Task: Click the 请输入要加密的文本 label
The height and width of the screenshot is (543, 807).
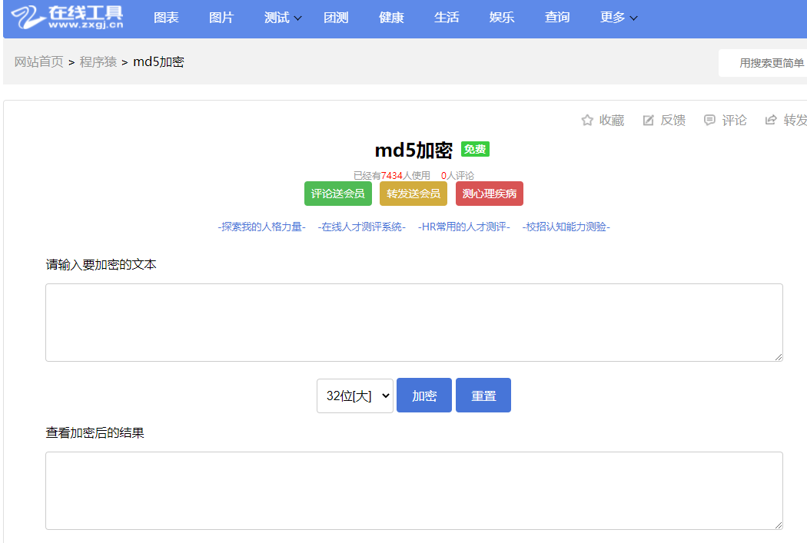Action: tap(101, 265)
